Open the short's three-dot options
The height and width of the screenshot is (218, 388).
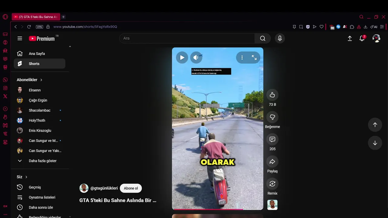[242, 58]
